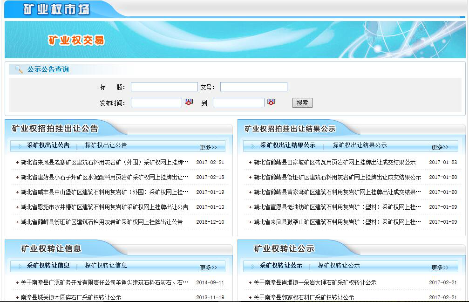
Task: Switch to the 探矿权转让公示 tab
Action: click(x=339, y=266)
